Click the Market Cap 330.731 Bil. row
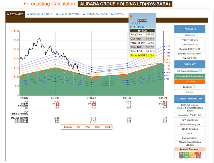Viewport: 214px width, 163px height. 190,115
